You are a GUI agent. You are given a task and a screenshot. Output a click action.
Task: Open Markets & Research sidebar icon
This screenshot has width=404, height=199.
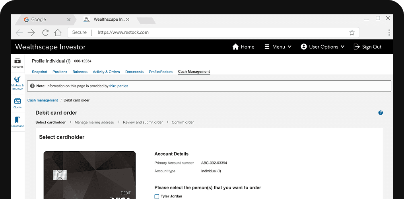pos(17,83)
